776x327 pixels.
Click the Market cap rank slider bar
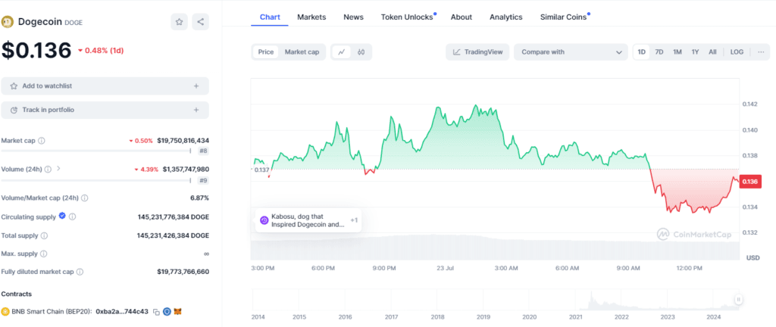tap(96, 151)
